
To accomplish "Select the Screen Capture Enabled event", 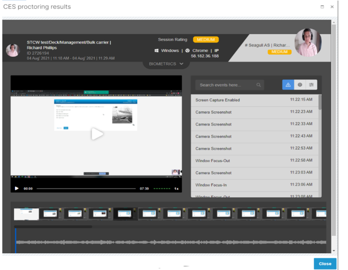I will click(255, 100).
